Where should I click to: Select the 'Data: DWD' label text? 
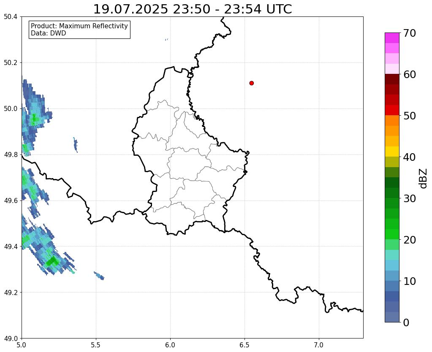49,33
